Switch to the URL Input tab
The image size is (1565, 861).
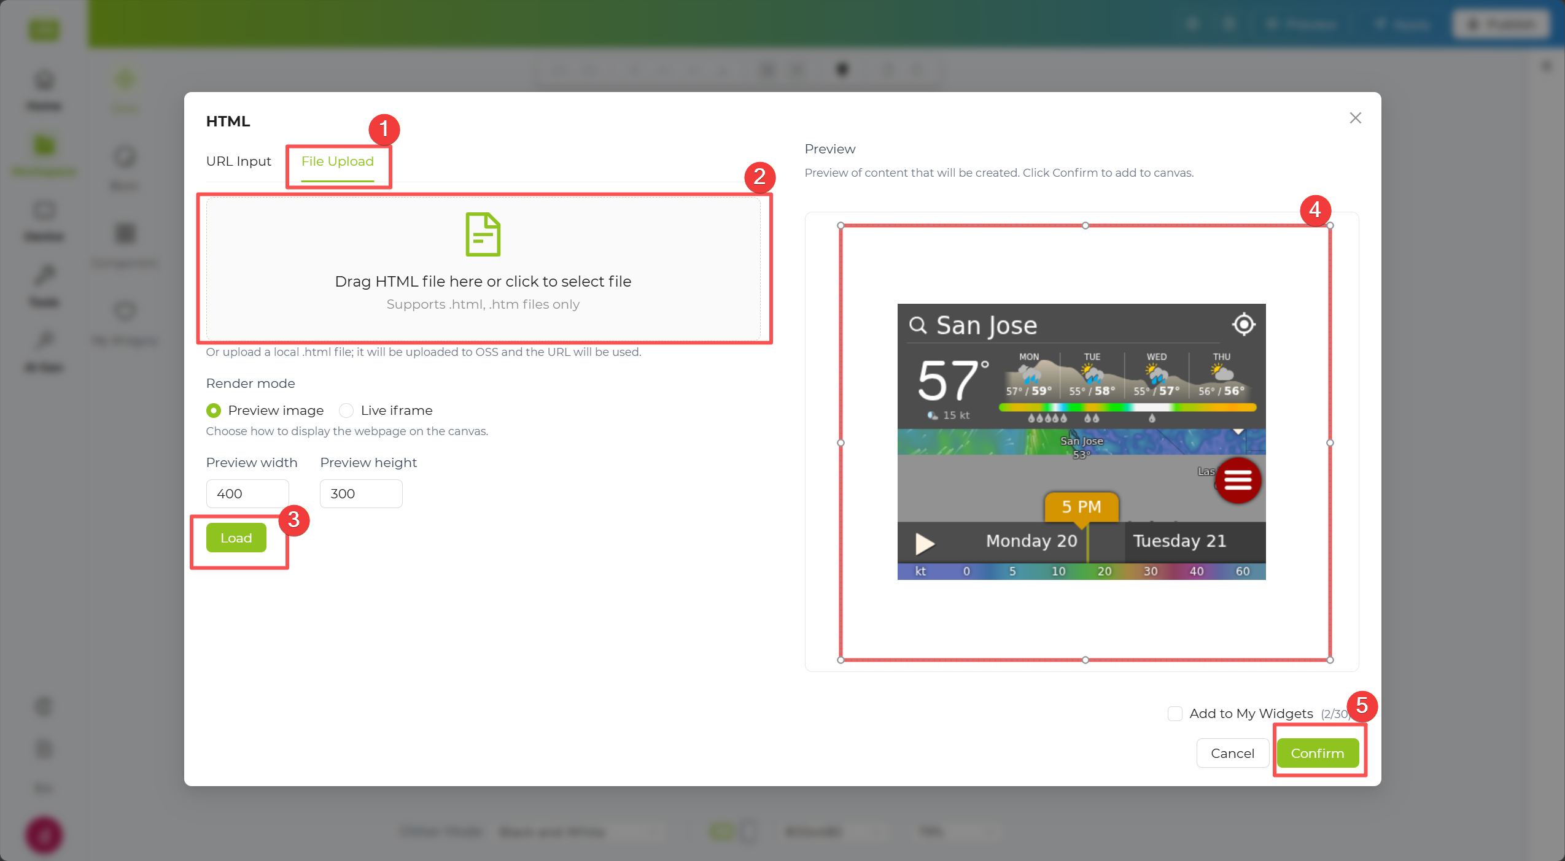pos(238,161)
